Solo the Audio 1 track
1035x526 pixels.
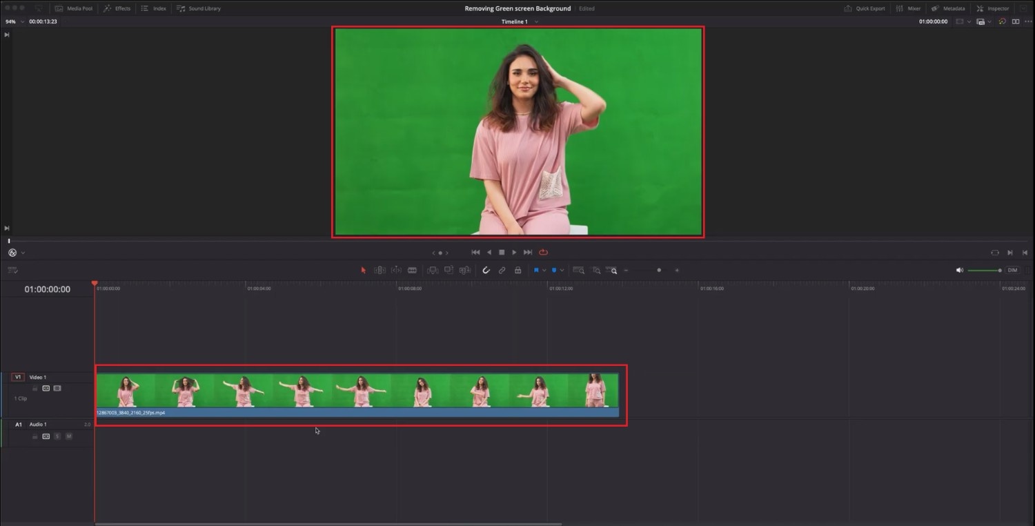57,436
